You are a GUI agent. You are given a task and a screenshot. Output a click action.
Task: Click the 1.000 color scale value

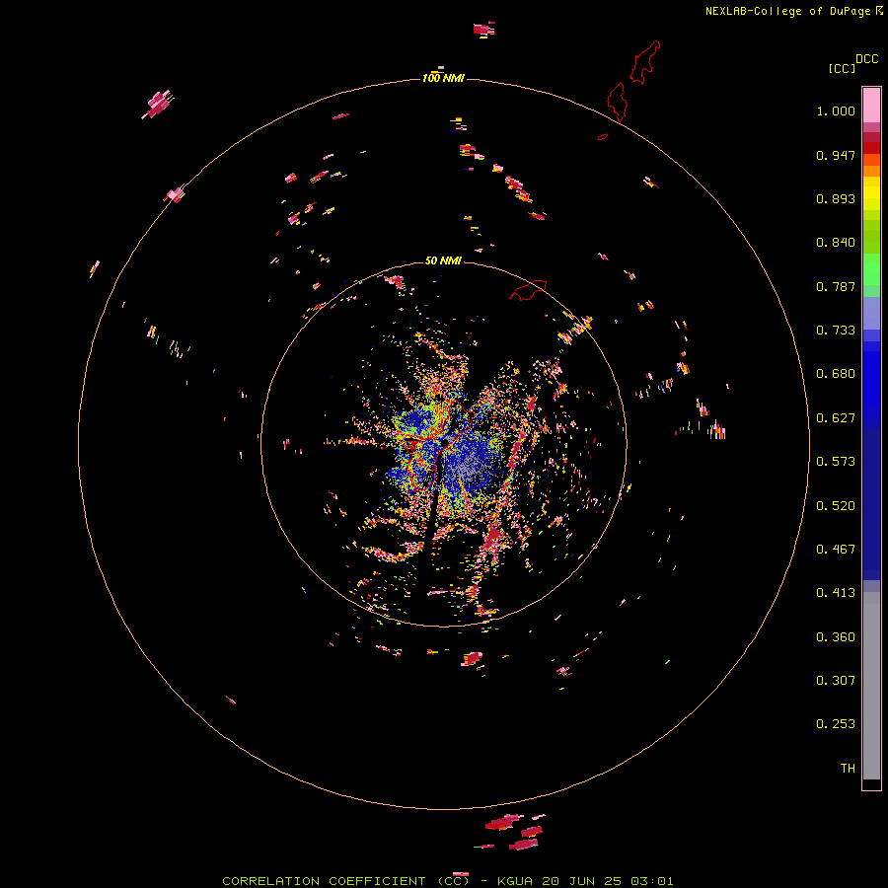[836, 111]
